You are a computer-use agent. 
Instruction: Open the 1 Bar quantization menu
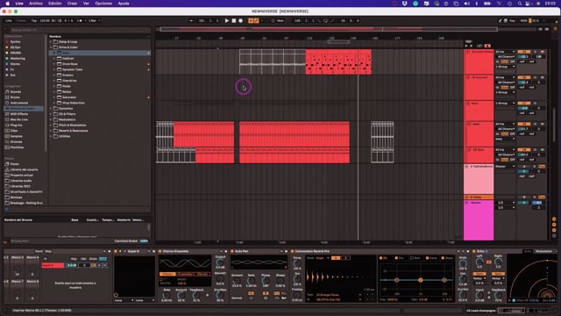(94, 21)
